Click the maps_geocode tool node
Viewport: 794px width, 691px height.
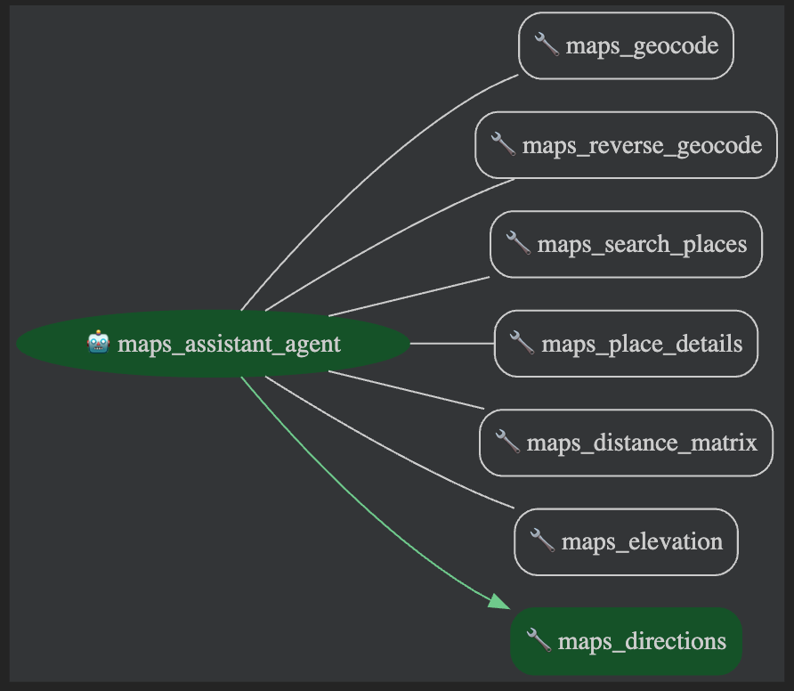click(626, 46)
